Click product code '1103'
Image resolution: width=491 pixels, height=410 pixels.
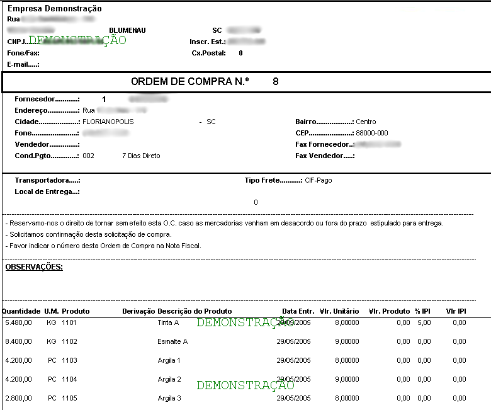point(69,360)
